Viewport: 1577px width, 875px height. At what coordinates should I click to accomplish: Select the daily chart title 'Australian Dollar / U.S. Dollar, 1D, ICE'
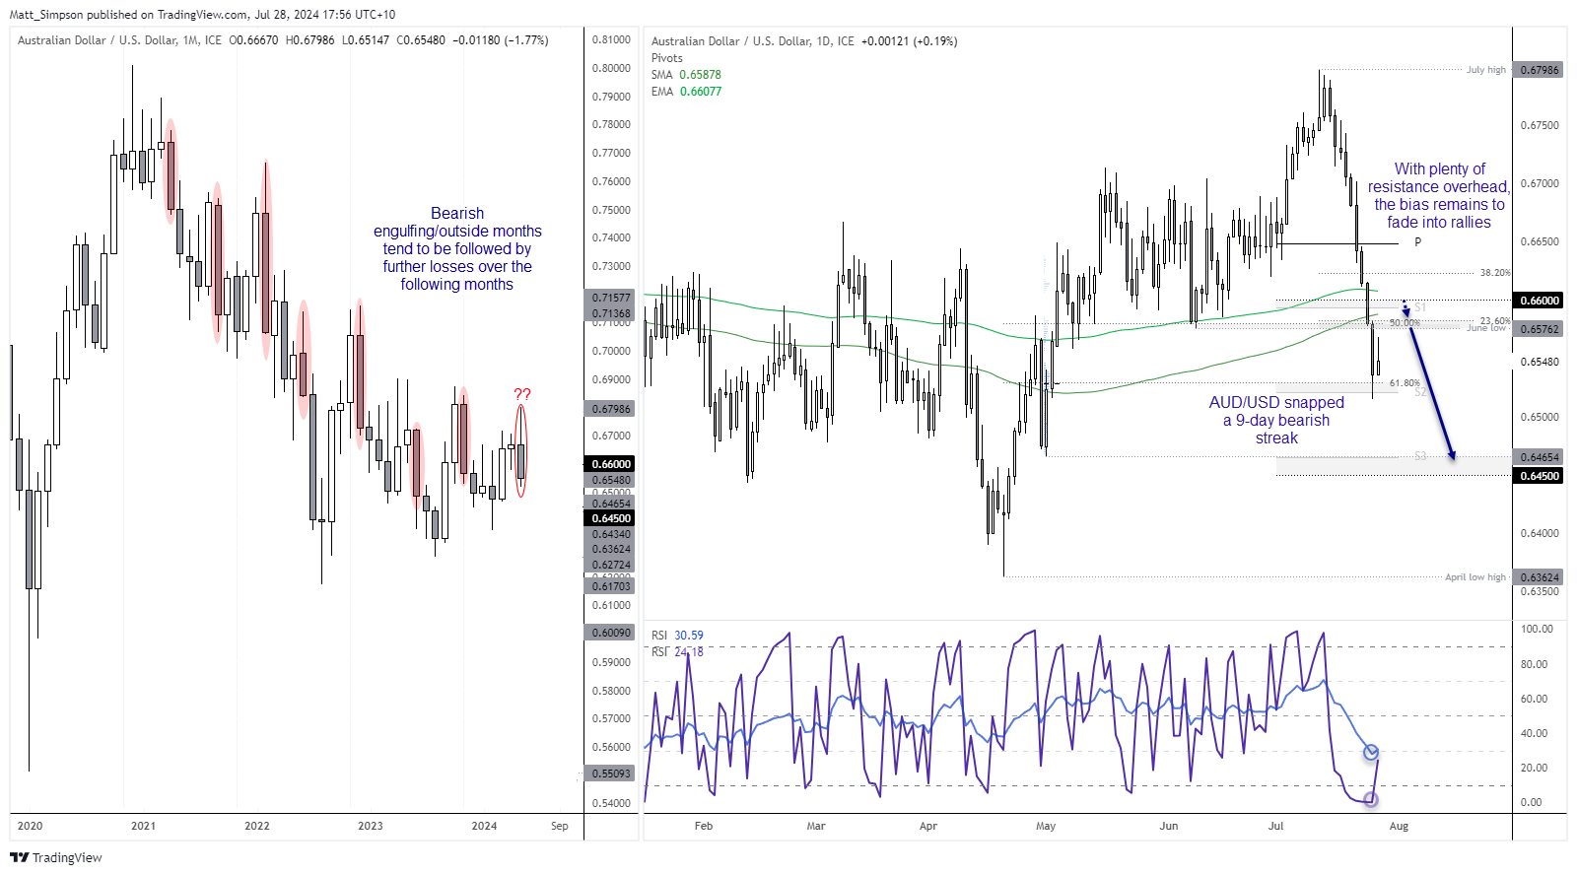(753, 41)
